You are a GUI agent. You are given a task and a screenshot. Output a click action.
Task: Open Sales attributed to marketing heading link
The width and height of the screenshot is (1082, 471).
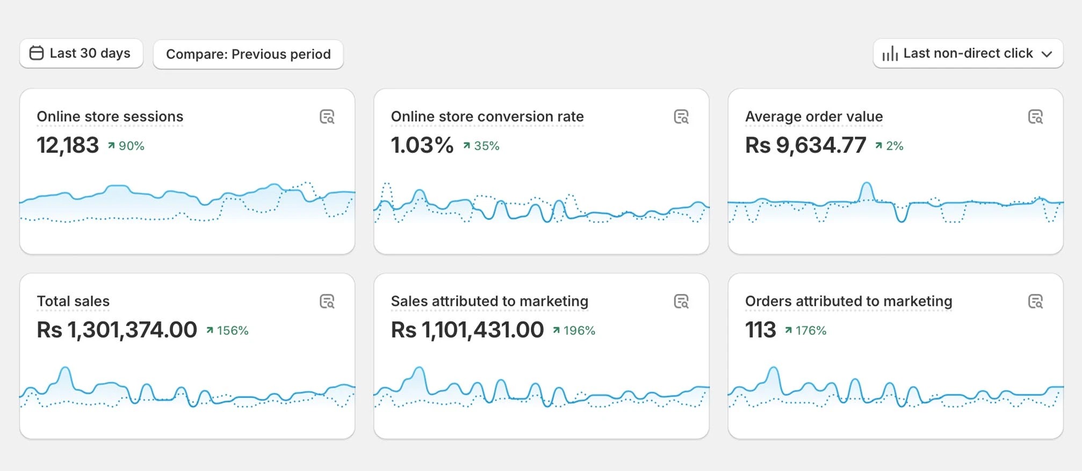coord(489,301)
